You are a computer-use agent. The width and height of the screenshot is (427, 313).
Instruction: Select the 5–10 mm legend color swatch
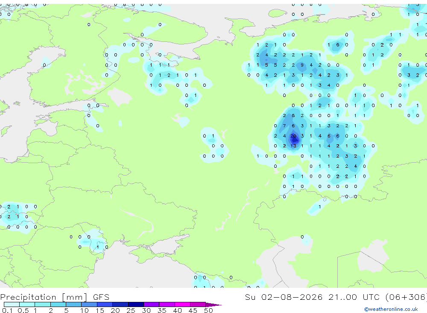(x=74, y=304)
